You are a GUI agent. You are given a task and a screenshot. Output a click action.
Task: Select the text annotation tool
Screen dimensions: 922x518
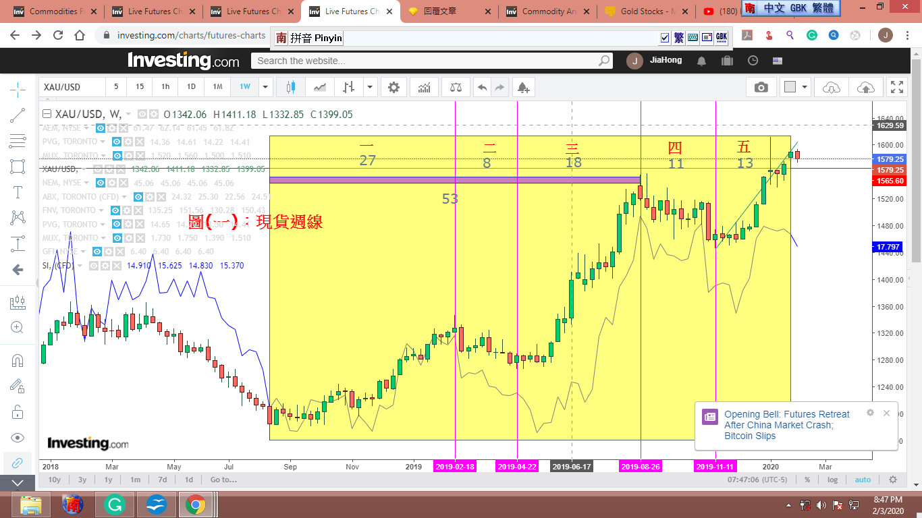tap(18, 192)
